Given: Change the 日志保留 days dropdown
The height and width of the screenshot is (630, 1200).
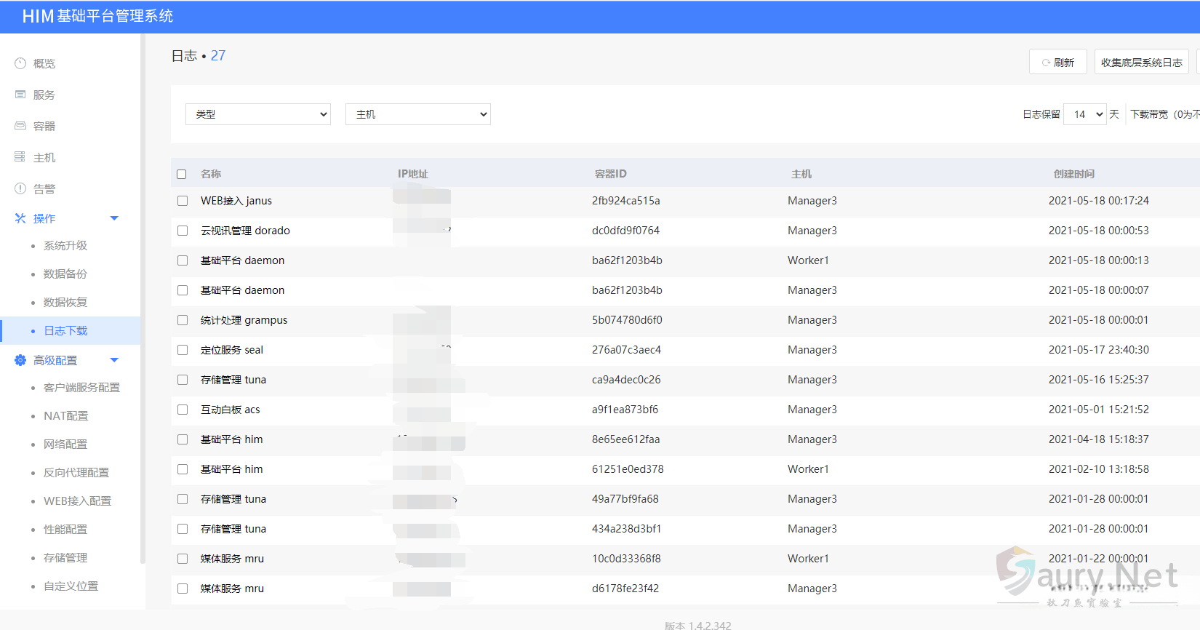Looking at the screenshot, I should pyautogui.click(x=1084, y=114).
